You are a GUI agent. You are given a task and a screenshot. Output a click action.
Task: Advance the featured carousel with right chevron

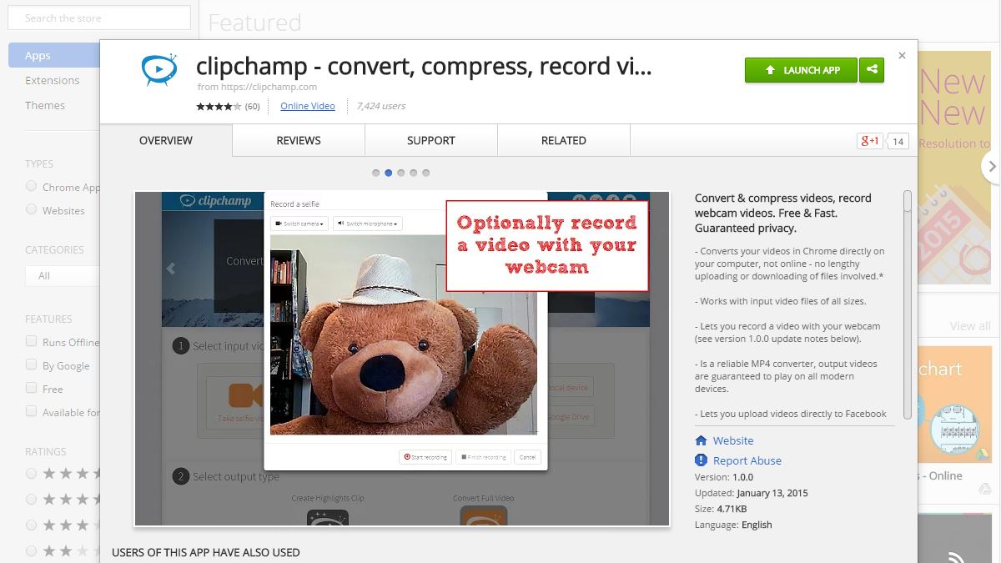[x=991, y=166]
